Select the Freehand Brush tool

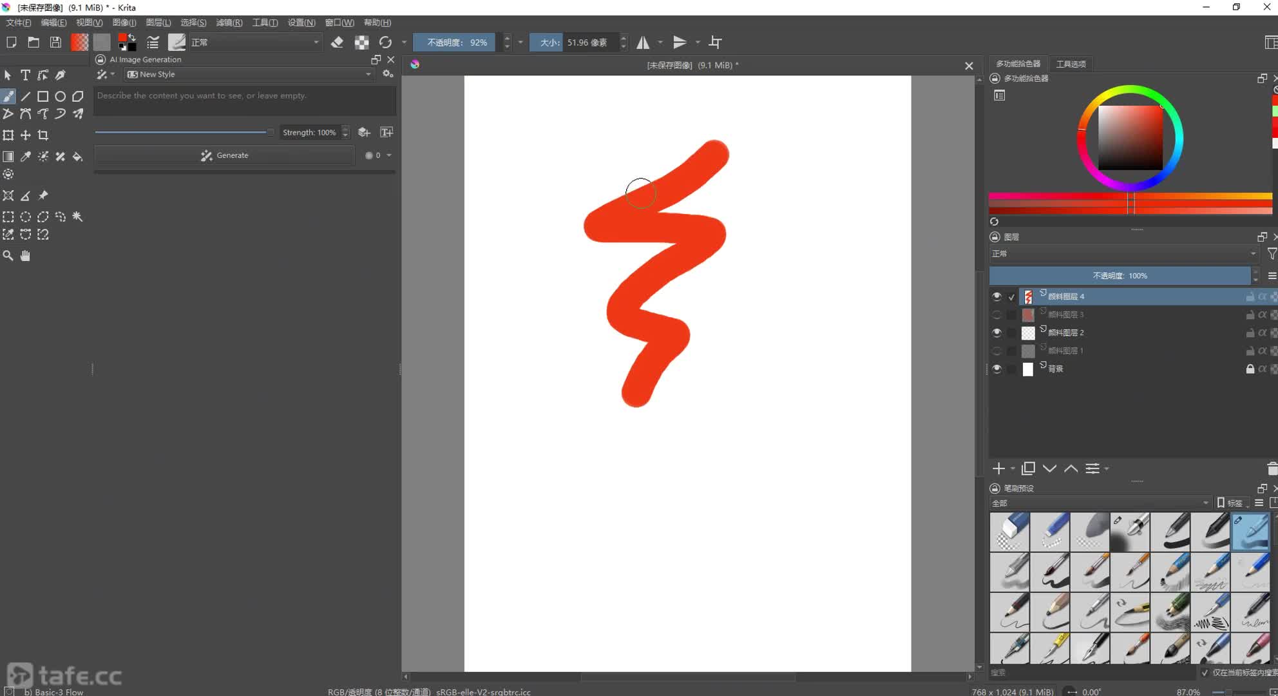coord(8,97)
